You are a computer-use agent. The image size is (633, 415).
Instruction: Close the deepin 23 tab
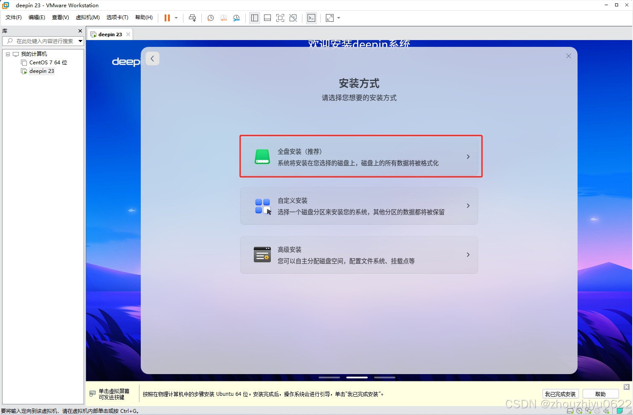(128, 35)
